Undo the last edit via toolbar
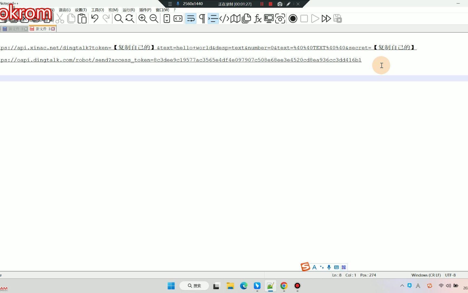 pyautogui.click(x=95, y=19)
